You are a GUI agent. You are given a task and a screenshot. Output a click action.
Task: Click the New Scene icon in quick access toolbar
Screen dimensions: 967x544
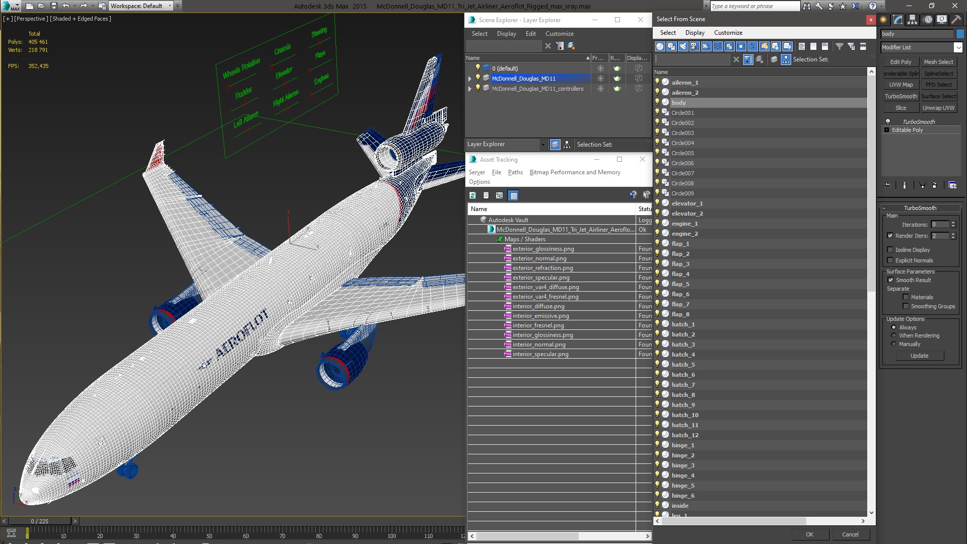30,6
